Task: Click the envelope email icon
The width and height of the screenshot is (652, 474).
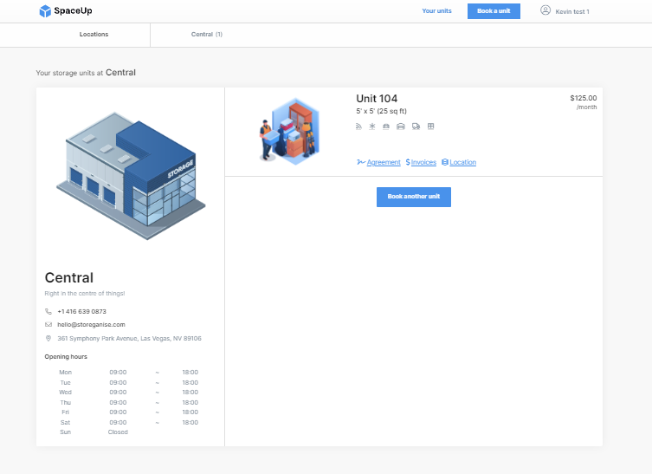Action: (x=48, y=325)
